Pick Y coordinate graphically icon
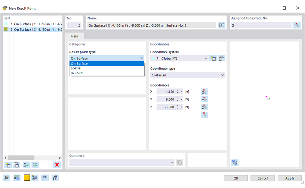The image size is (305, 188). pos(204,100)
